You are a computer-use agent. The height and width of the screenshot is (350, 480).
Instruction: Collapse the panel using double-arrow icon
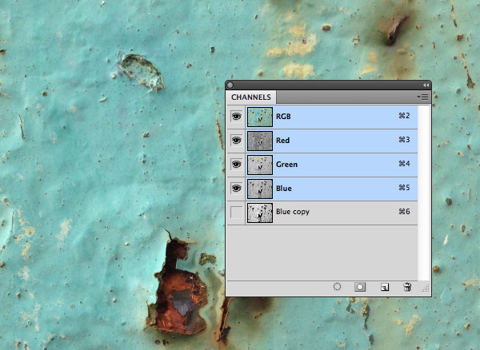click(426, 84)
